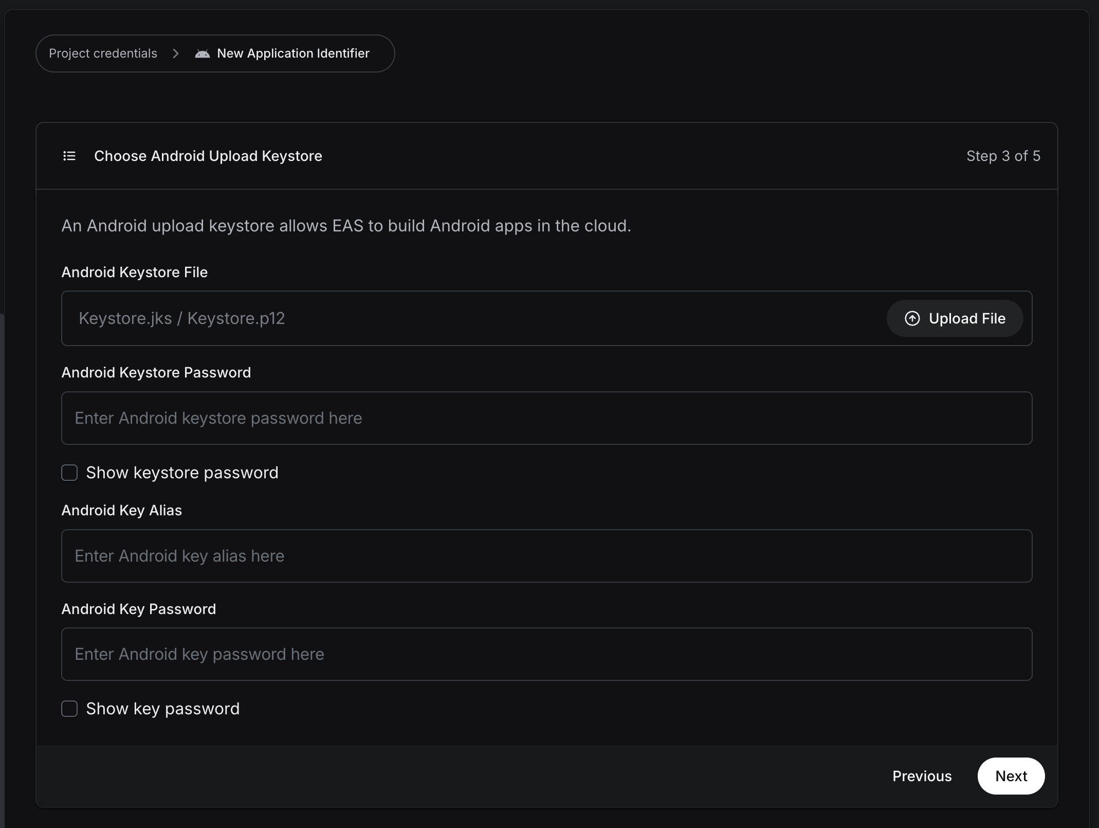Click the Android Keystore File label
Screen dimensions: 1099x828
point(135,272)
